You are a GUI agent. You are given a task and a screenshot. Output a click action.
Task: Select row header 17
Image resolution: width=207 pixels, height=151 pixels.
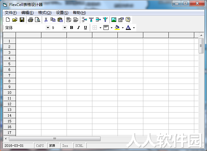9,133
